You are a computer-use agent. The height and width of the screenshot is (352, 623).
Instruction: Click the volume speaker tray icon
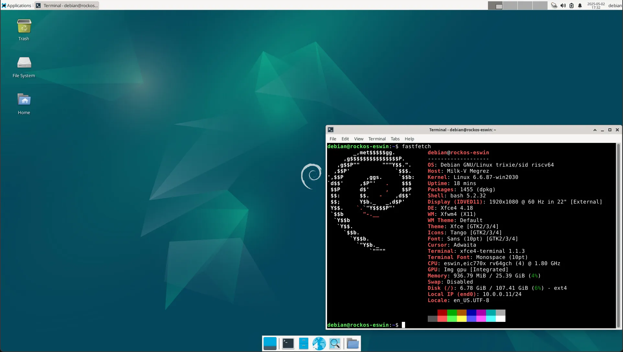pyautogui.click(x=563, y=6)
